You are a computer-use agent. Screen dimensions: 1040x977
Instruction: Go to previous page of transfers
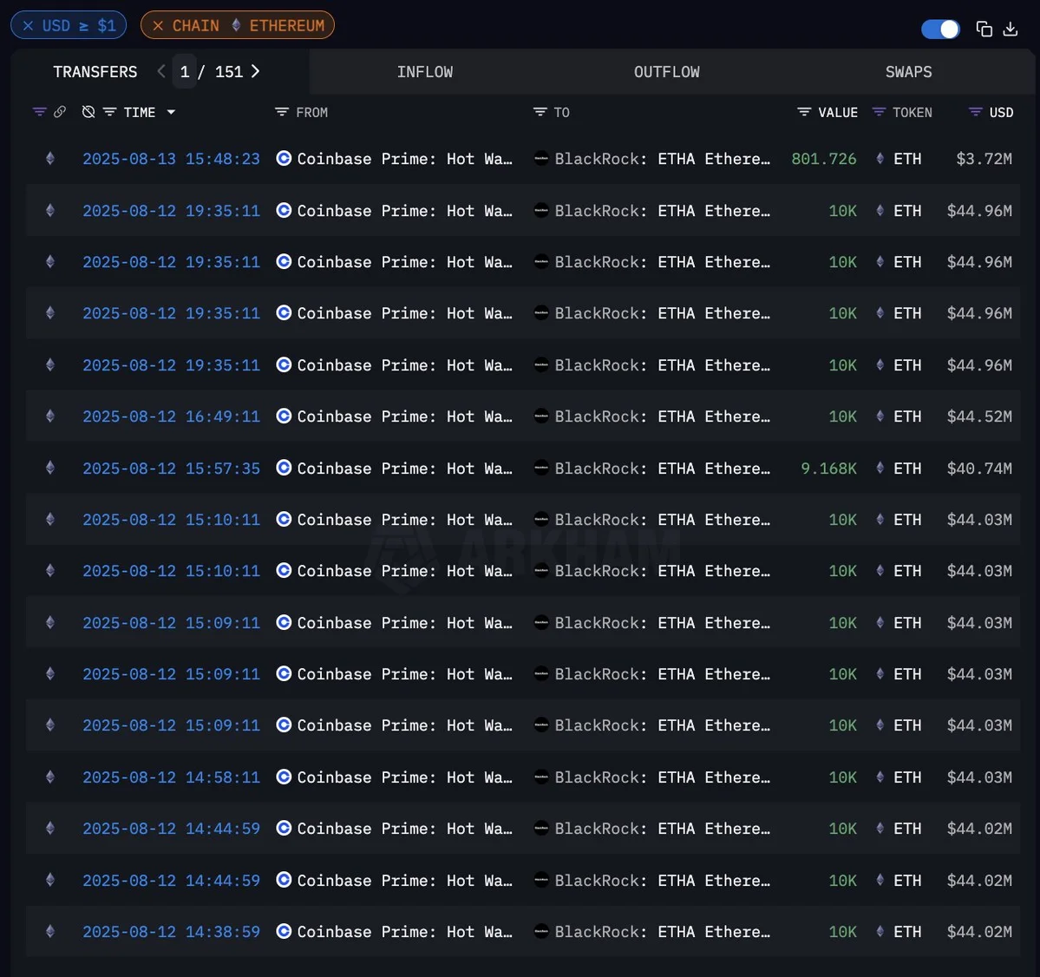click(x=161, y=71)
